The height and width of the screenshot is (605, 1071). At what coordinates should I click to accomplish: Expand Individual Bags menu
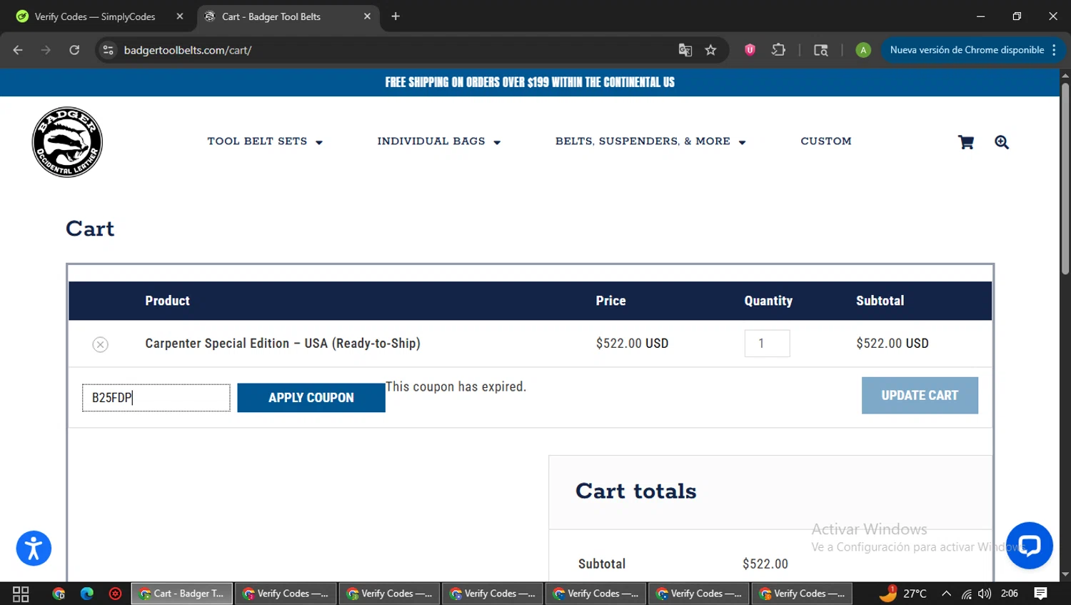click(439, 141)
